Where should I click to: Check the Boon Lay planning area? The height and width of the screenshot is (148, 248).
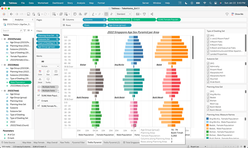(208, 104)
